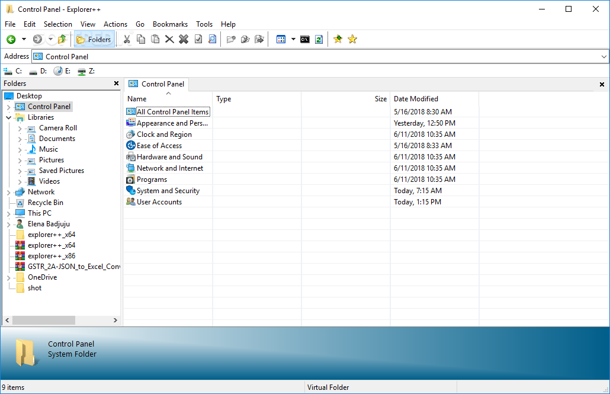
Task: Open Organize Bookmarks star icon
Action: pyautogui.click(x=352, y=39)
